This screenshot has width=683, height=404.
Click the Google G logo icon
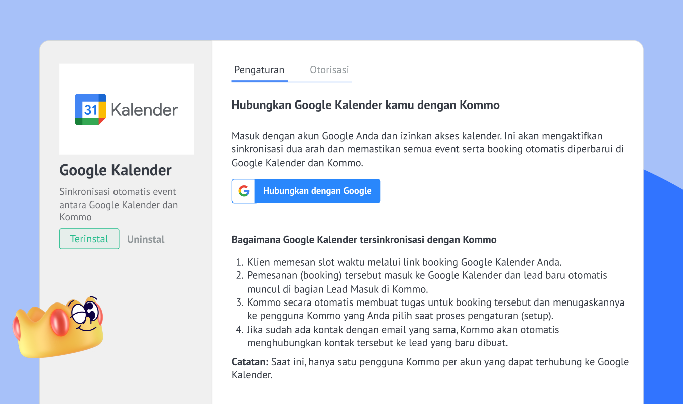tap(244, 191)
